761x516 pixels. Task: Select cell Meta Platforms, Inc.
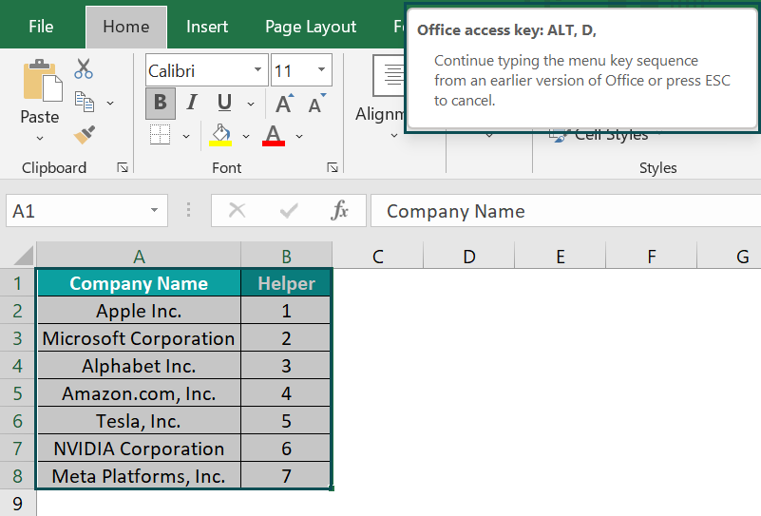[139, 476]
